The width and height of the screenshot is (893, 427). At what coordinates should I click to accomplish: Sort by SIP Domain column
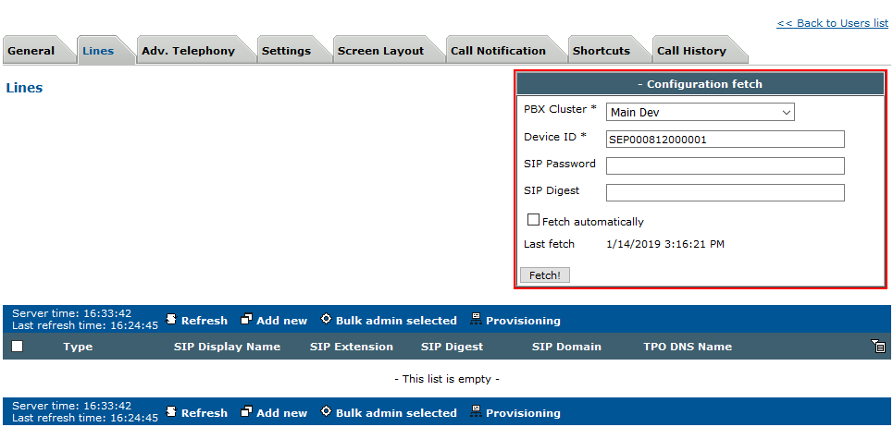coord(566,347)
